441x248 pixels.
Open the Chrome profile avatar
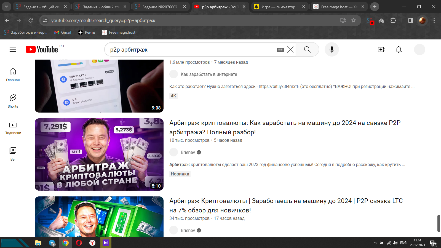tap(422, 20)
